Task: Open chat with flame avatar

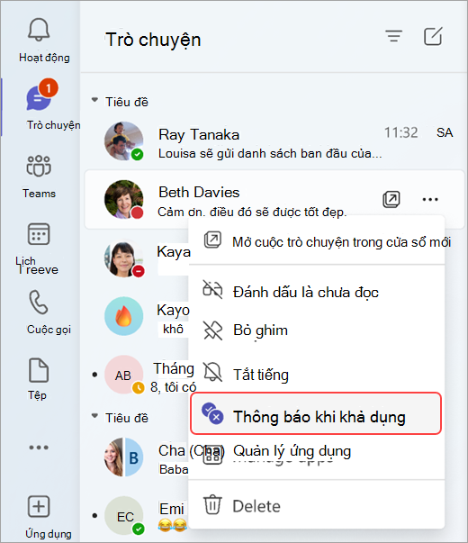Action: click(x=124, y=316)
